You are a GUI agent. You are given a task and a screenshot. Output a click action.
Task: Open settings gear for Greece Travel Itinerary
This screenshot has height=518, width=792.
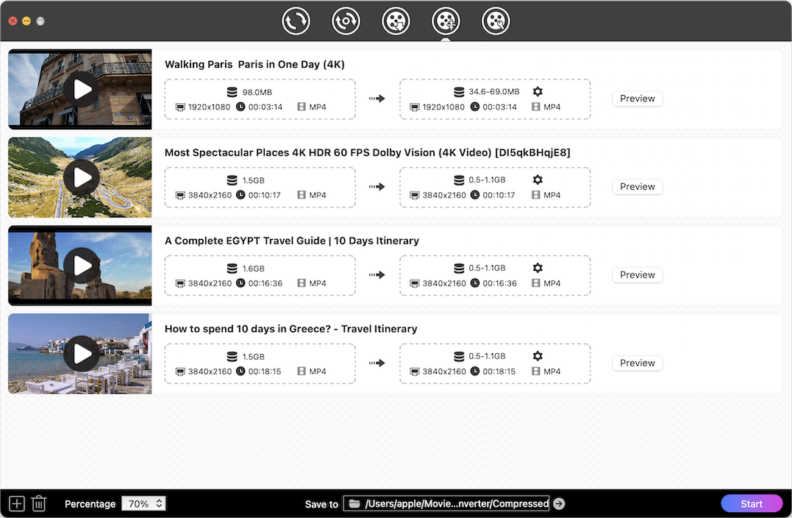pyautogui.click(x=538, y=356)
